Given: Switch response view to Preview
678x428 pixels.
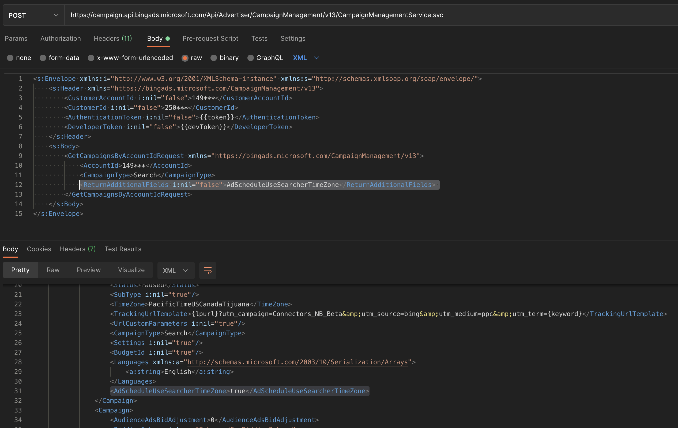Looking at the screenshot, I should 88,270.
